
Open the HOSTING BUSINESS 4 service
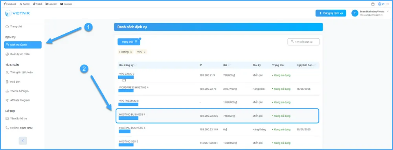tap(132, 114)
